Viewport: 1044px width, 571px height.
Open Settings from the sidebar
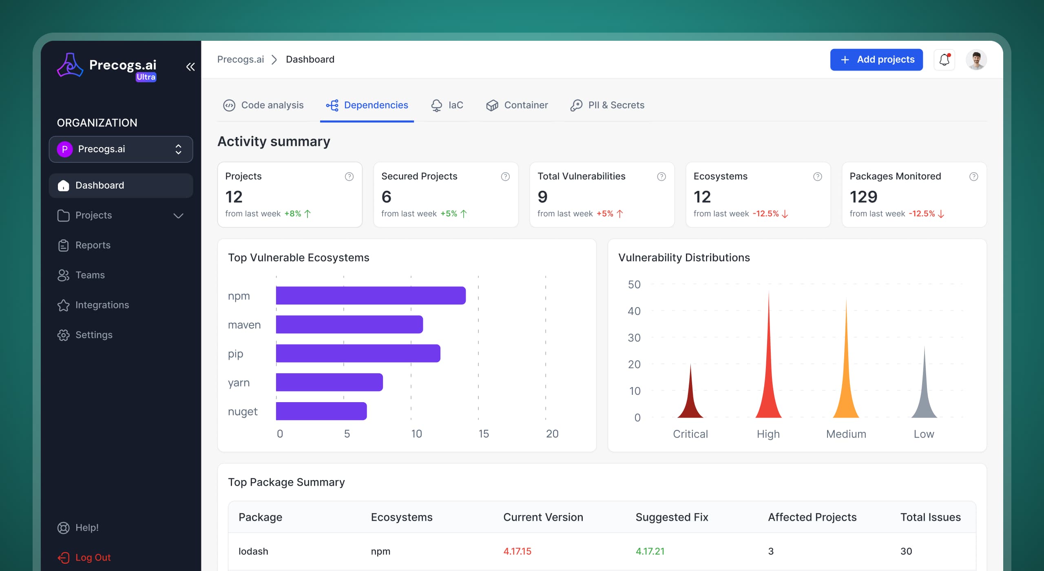(94, 335)
